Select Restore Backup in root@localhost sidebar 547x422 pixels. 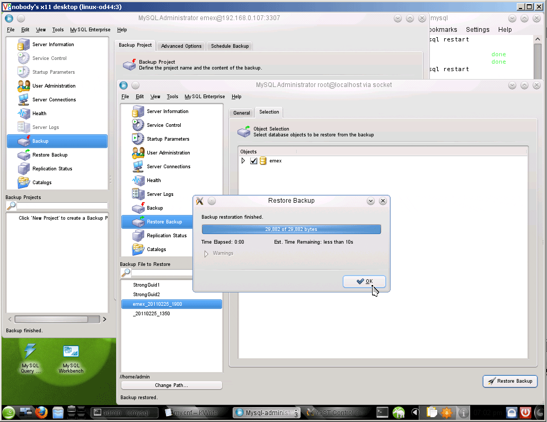click(x=157, y=221)
